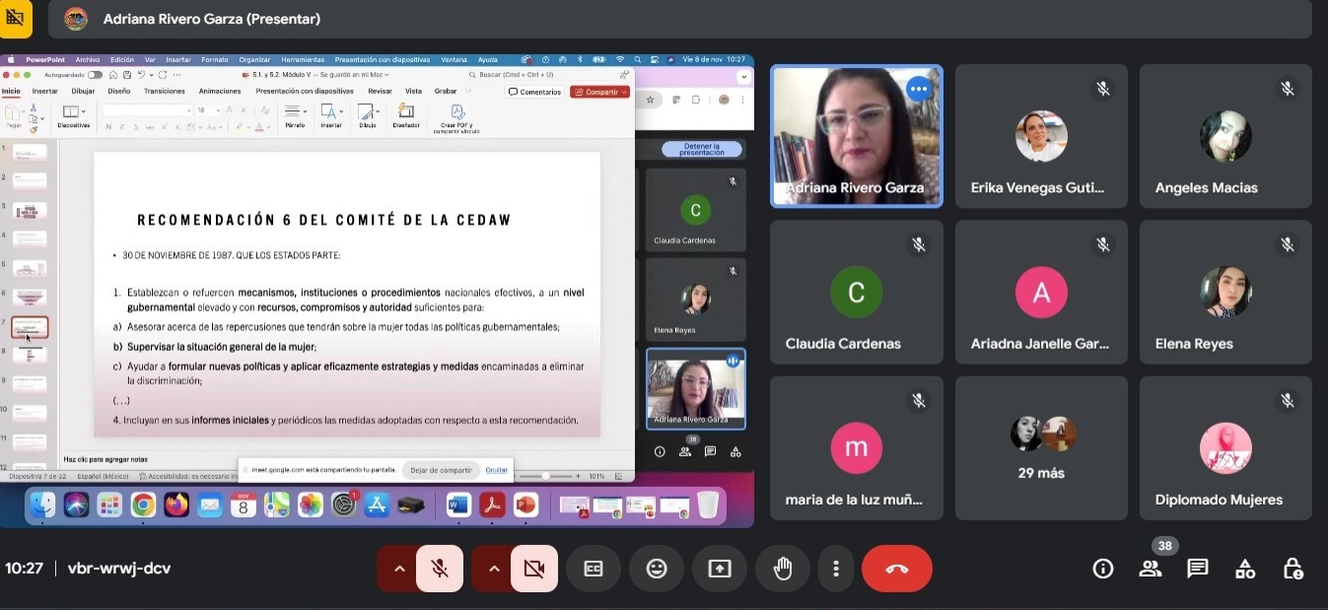This screenshot has width=1328, height=610.
Task: Open the chat with everyone panel
Action: [1198, 569]
